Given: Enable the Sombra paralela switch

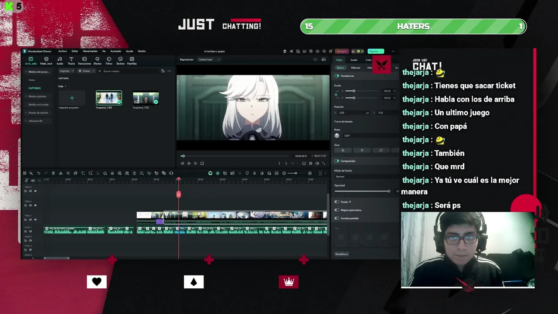Looking at the screenshot, I should coord(337,218).
